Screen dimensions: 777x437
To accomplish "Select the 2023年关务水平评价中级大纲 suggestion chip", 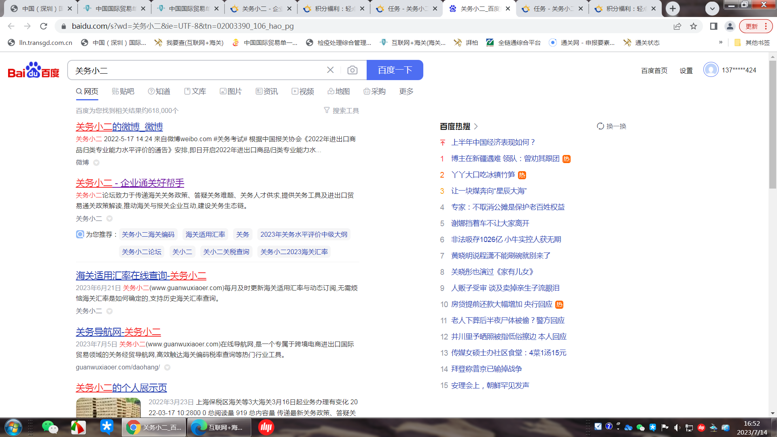I will pos(304,235).
